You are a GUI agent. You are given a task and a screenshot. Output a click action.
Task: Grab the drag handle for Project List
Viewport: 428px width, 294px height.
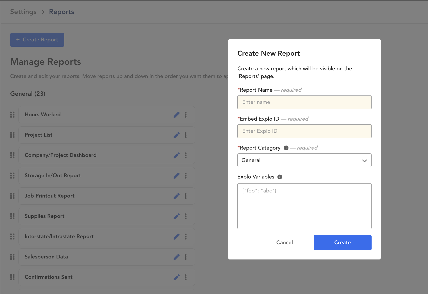click(12, 135)
